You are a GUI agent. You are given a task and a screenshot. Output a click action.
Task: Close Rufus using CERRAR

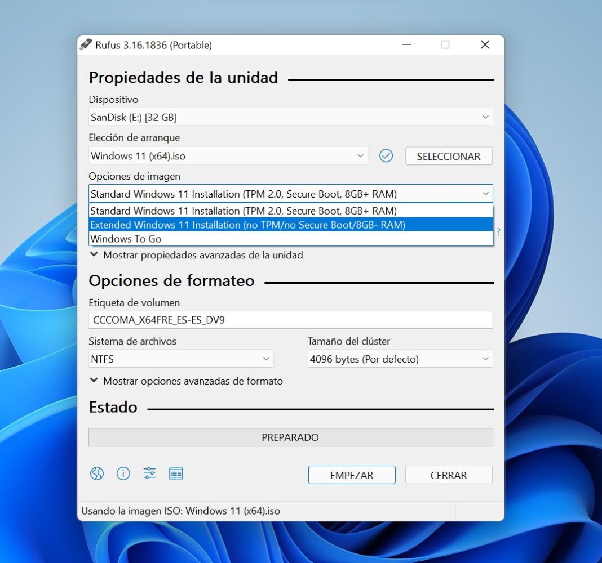pyautogui.click(x=449, y=475)
